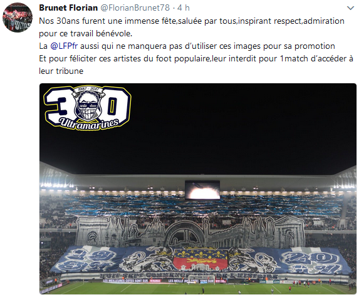359x300 pixels.
Task: Click the red and blue coat of arms
Action: click(x=200, y=259)
